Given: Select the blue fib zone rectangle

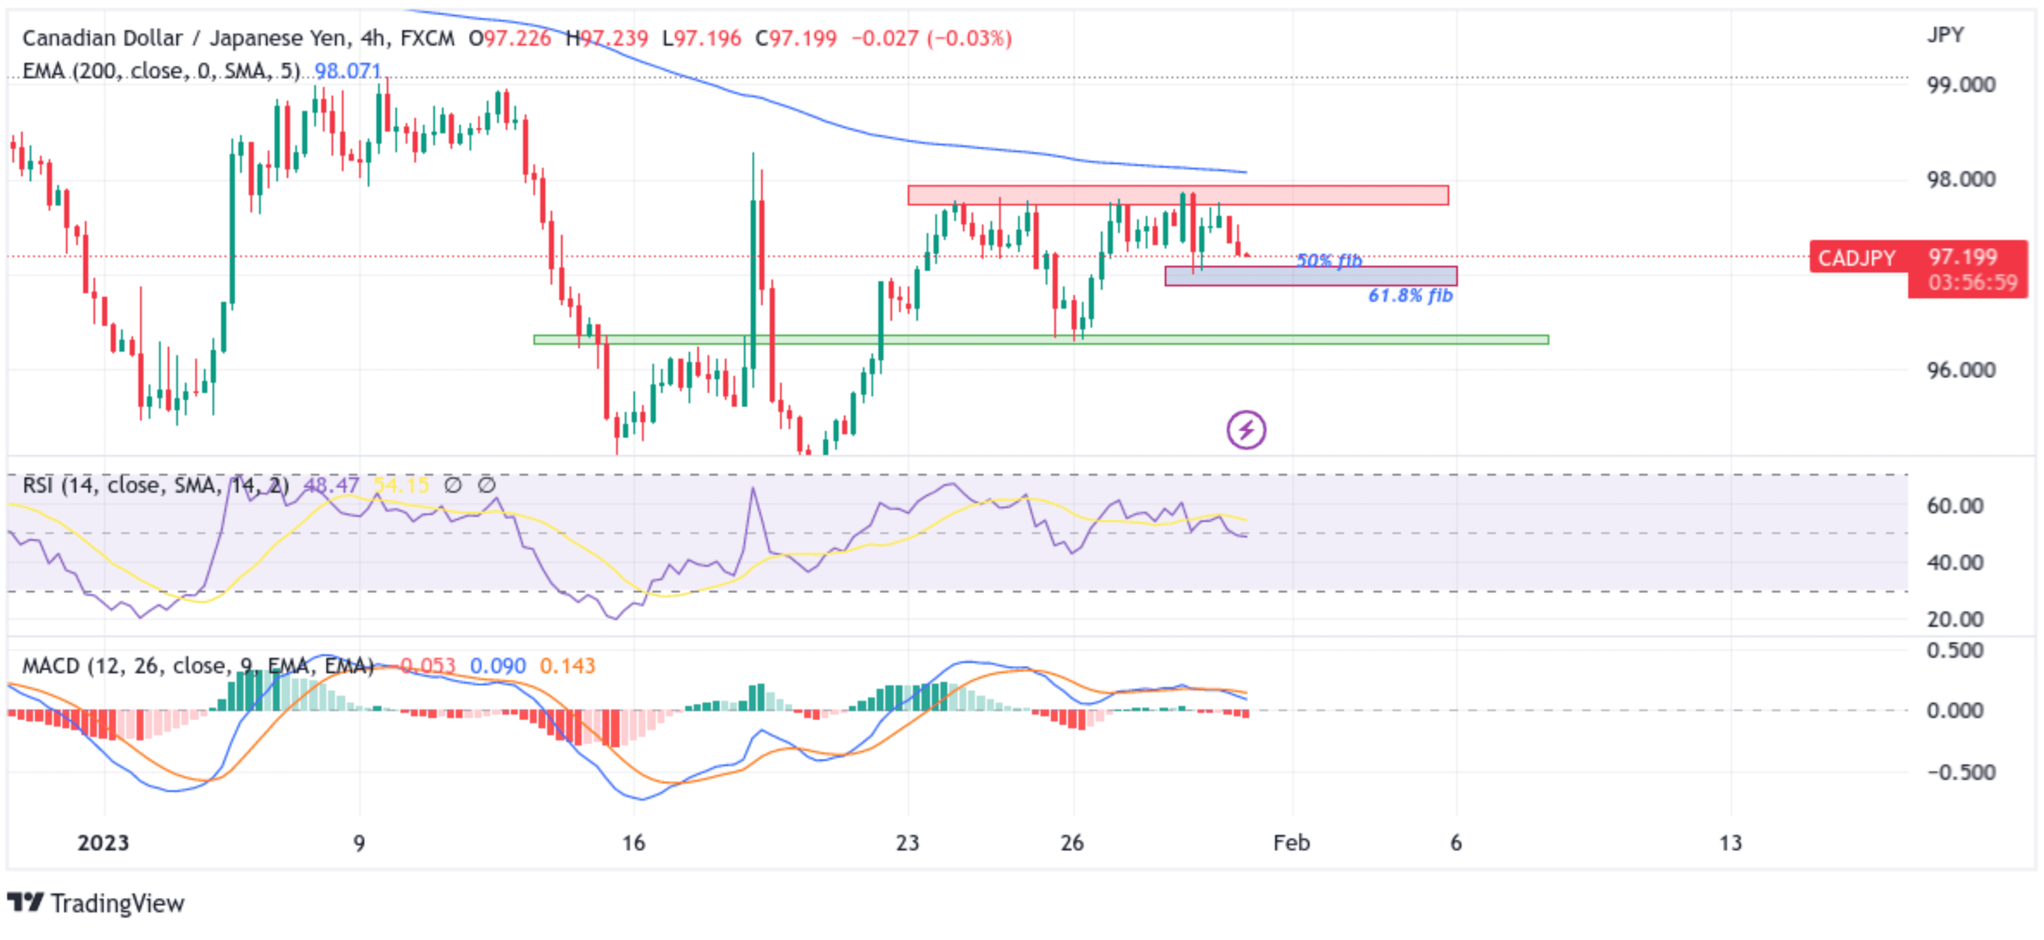Looking at the screenshot, I should click(x=1311, y=276).
